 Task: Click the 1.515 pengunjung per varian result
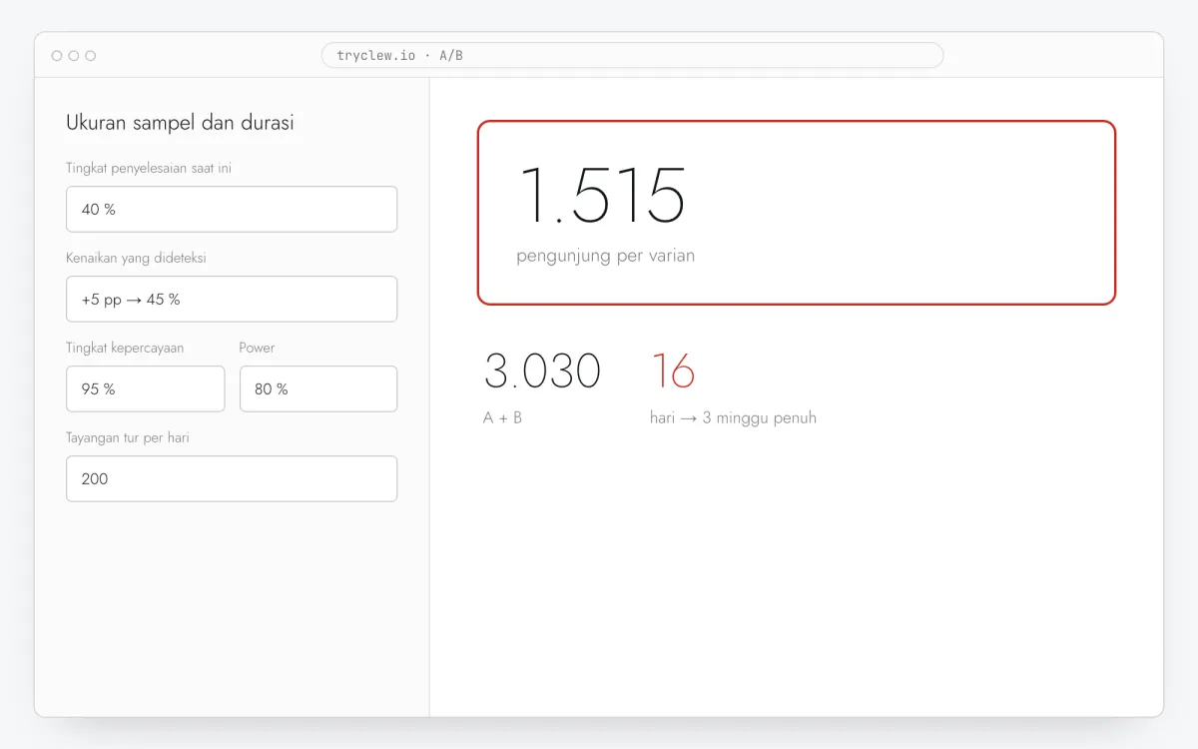pyautogui.click(x=797, y=213)
